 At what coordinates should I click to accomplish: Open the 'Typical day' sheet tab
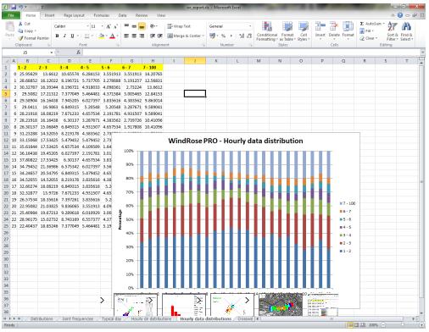point(111,318)
